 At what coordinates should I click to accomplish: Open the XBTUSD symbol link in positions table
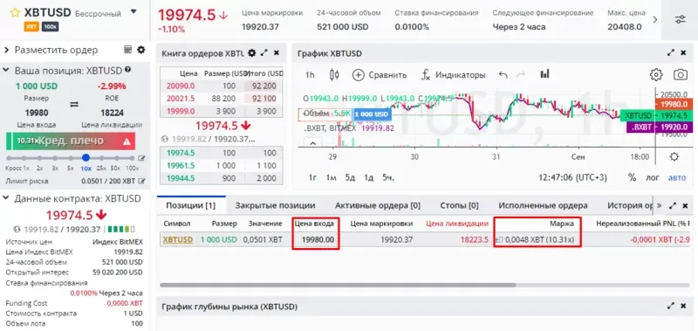click(x=178, y=239)
